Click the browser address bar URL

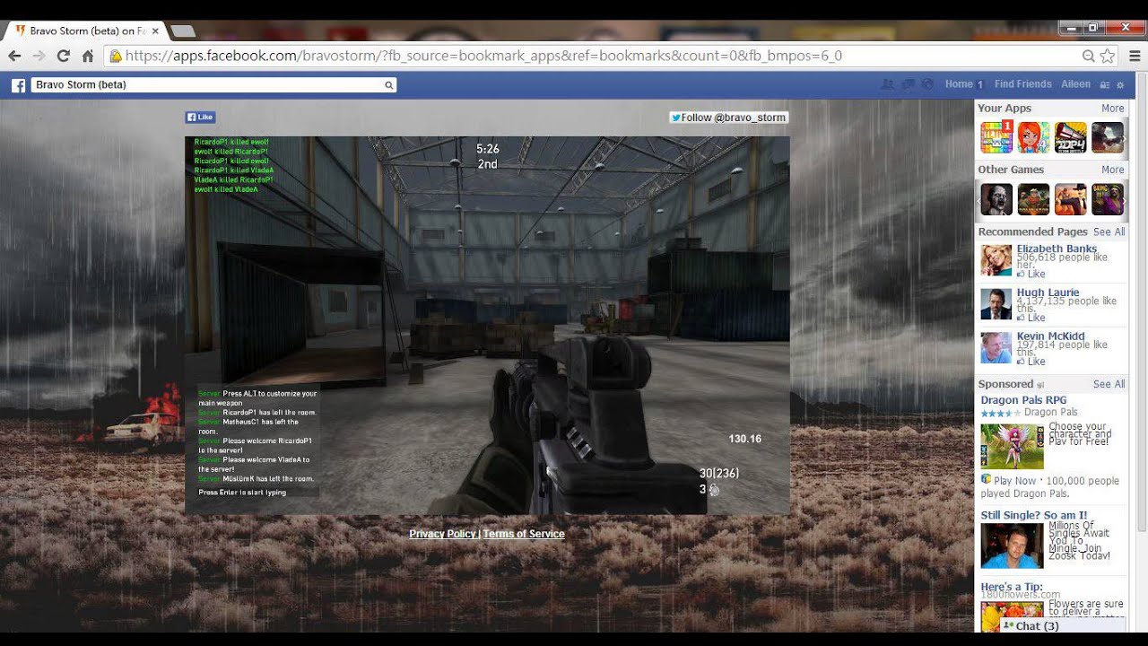pos(483,56)
